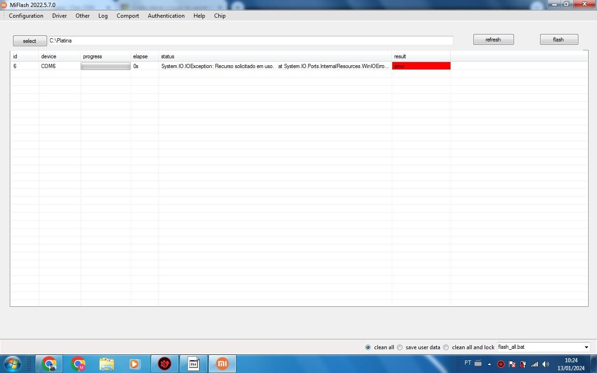Click the PT language indicator
This screenshot has width=597, height=373.
[468, 363]
